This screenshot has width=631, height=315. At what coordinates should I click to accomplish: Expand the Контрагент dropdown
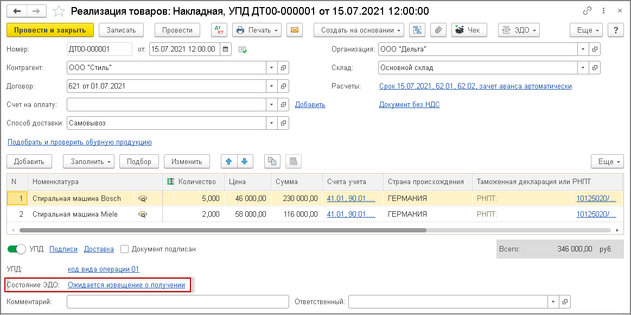coord(272,68)
